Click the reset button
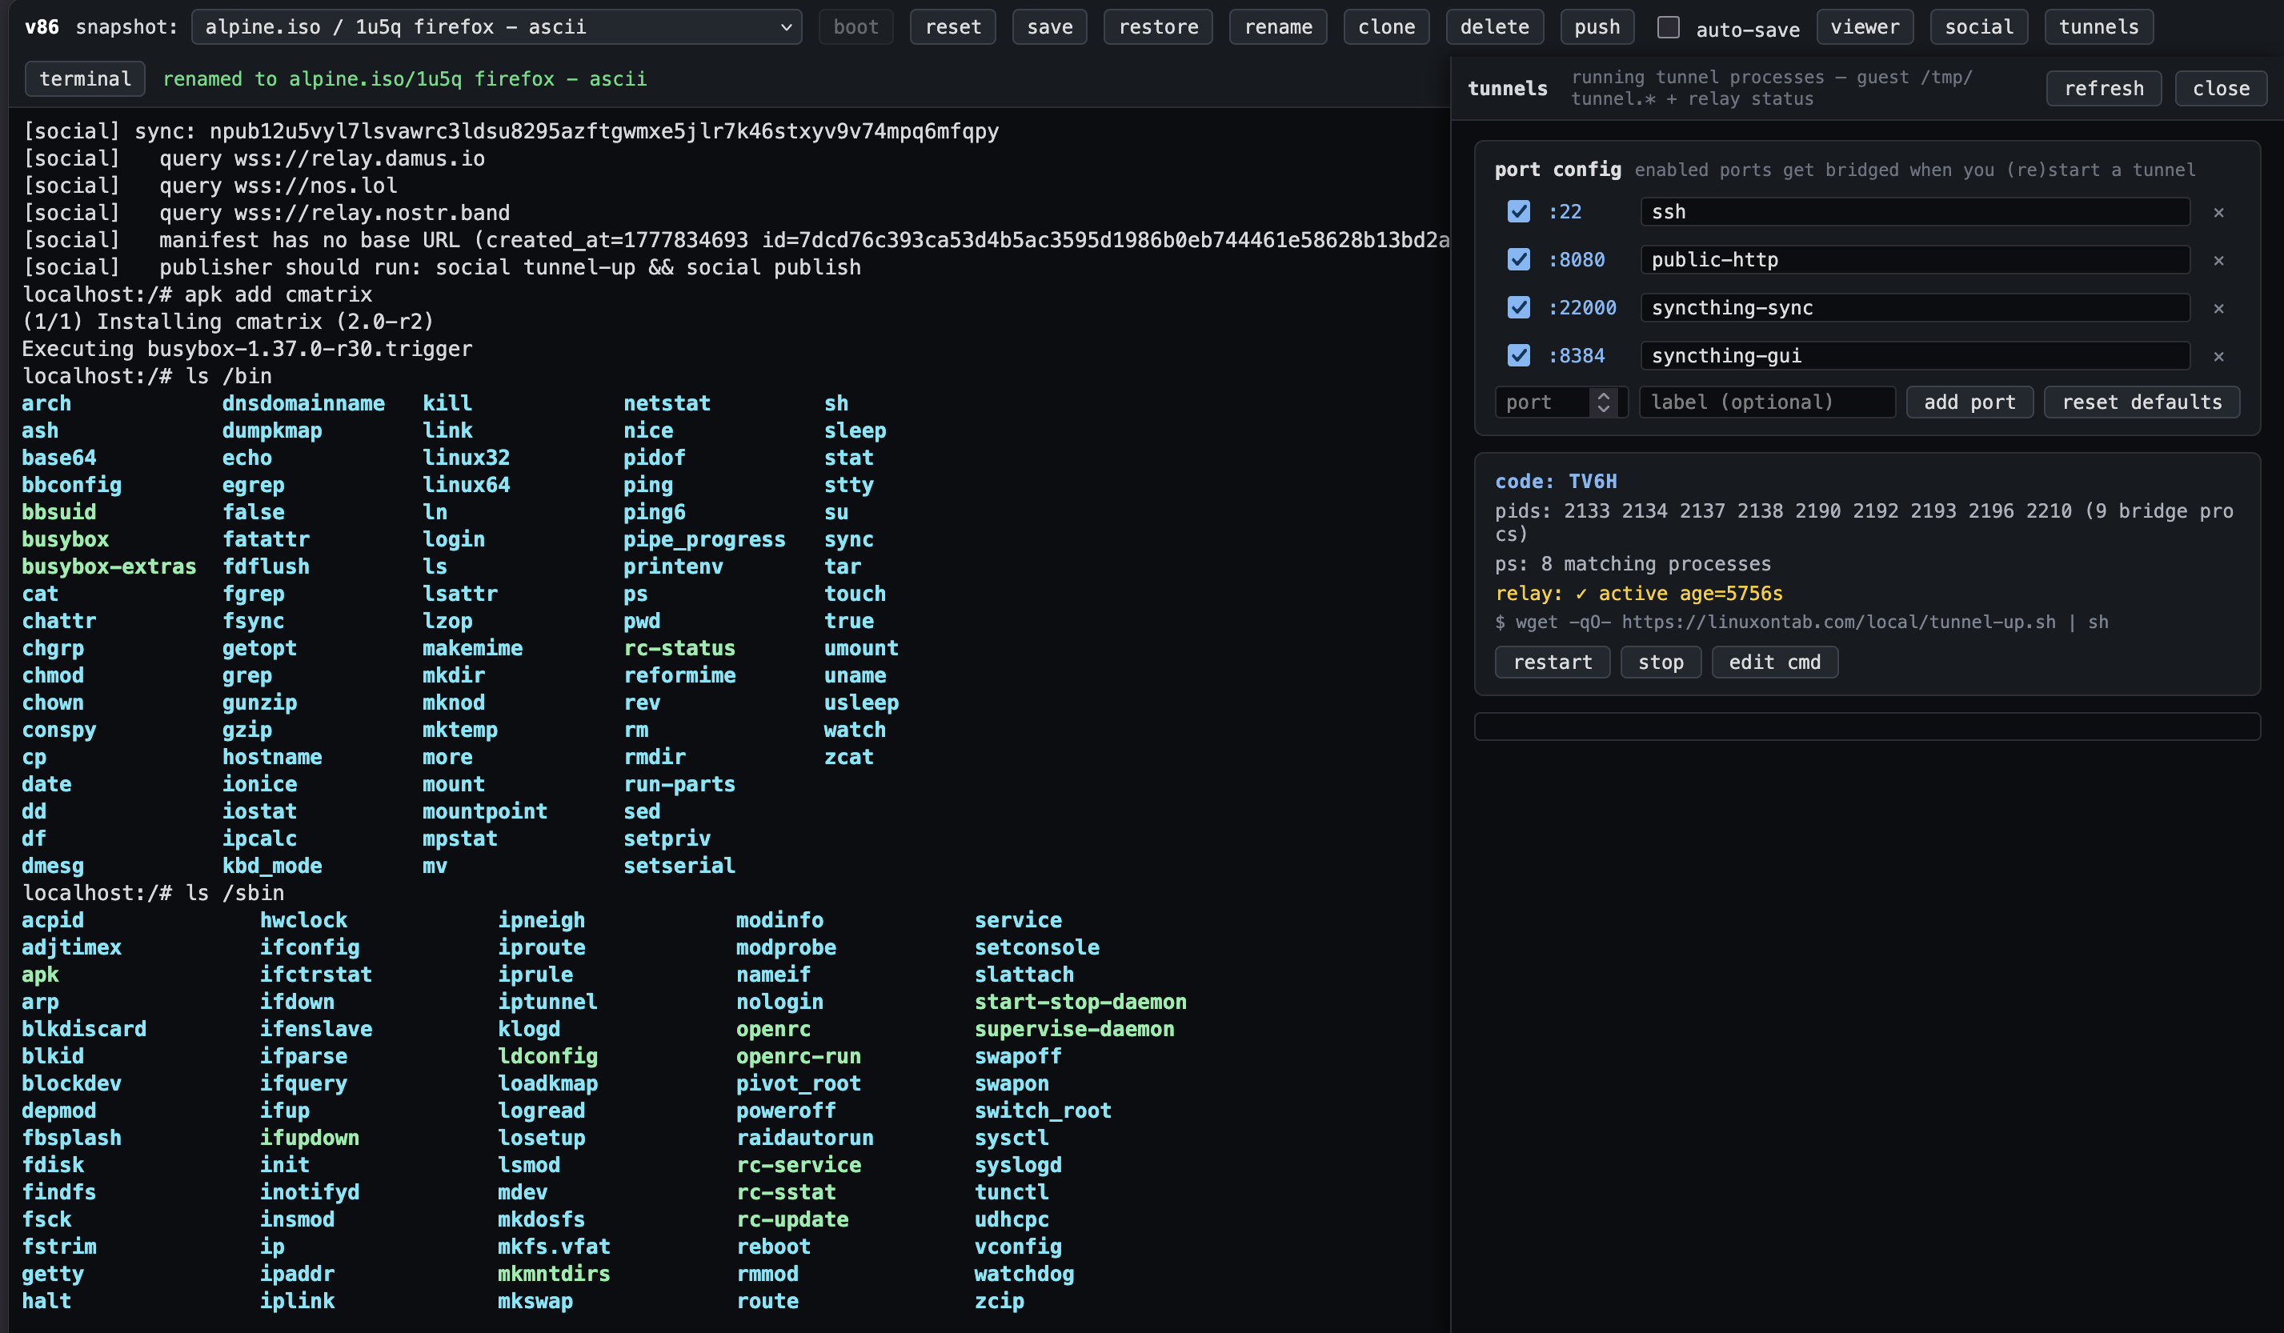The image size is (2284, 1333). pos(952,27)
